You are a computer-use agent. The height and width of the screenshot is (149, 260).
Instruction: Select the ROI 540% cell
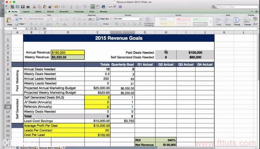166,140
